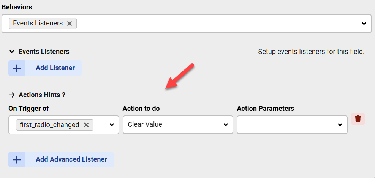Click the plus icon beside Add Advanced Listener
This screenshot has width=375, height=178.
[x=17, y=160]
